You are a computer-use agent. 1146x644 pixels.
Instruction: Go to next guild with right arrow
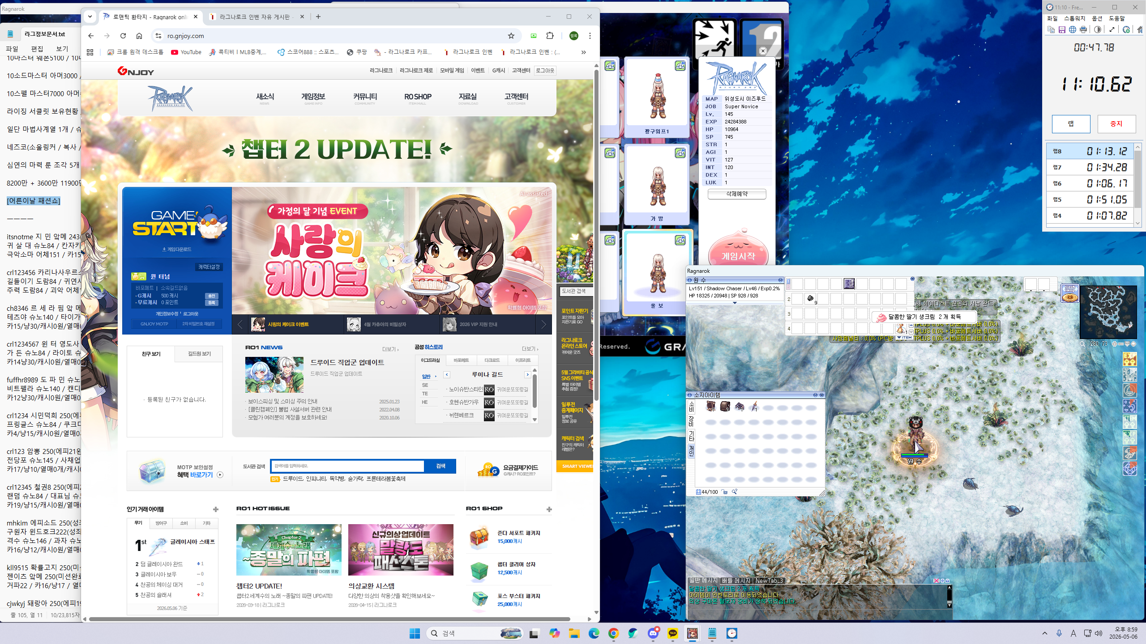click(528, 375)
